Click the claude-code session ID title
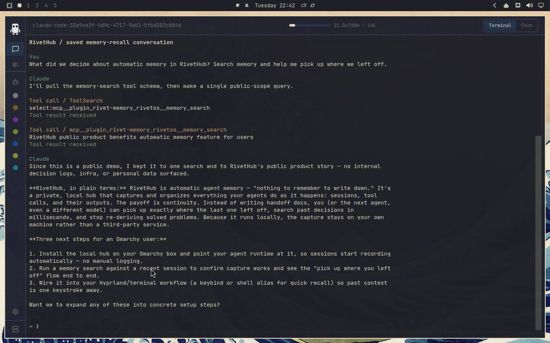This screenshot has width=550, height=343. click(107, 25)
